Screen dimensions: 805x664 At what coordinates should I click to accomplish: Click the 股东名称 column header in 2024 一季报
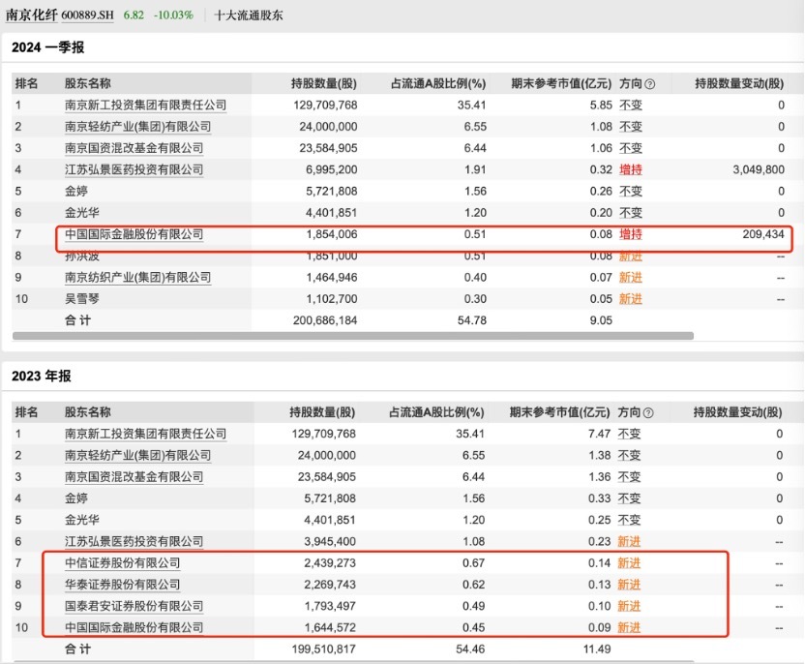tap(88, 83)
